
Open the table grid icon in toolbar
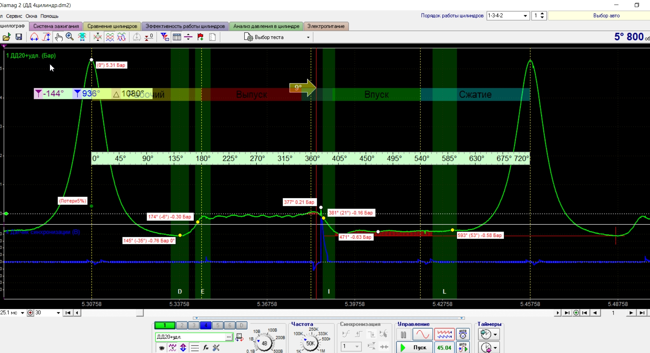[x=177, y=37]
